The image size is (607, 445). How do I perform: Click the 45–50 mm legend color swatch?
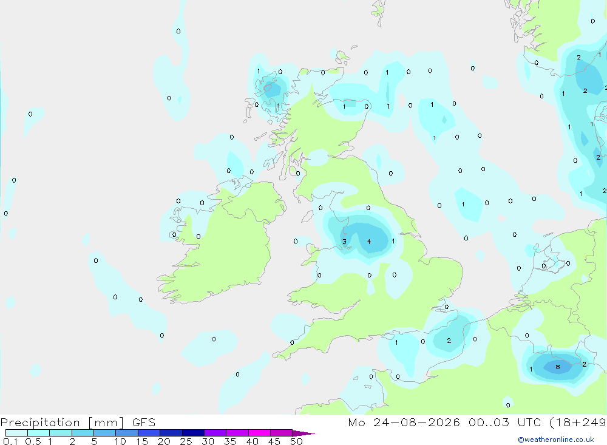(x=282, y=433)
